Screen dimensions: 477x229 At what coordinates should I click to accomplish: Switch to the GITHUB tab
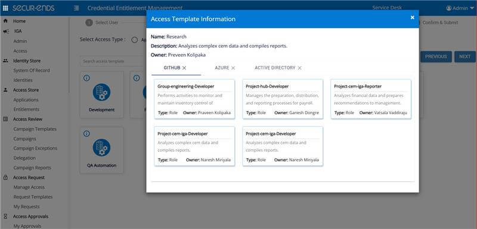(x=172, y=68)
